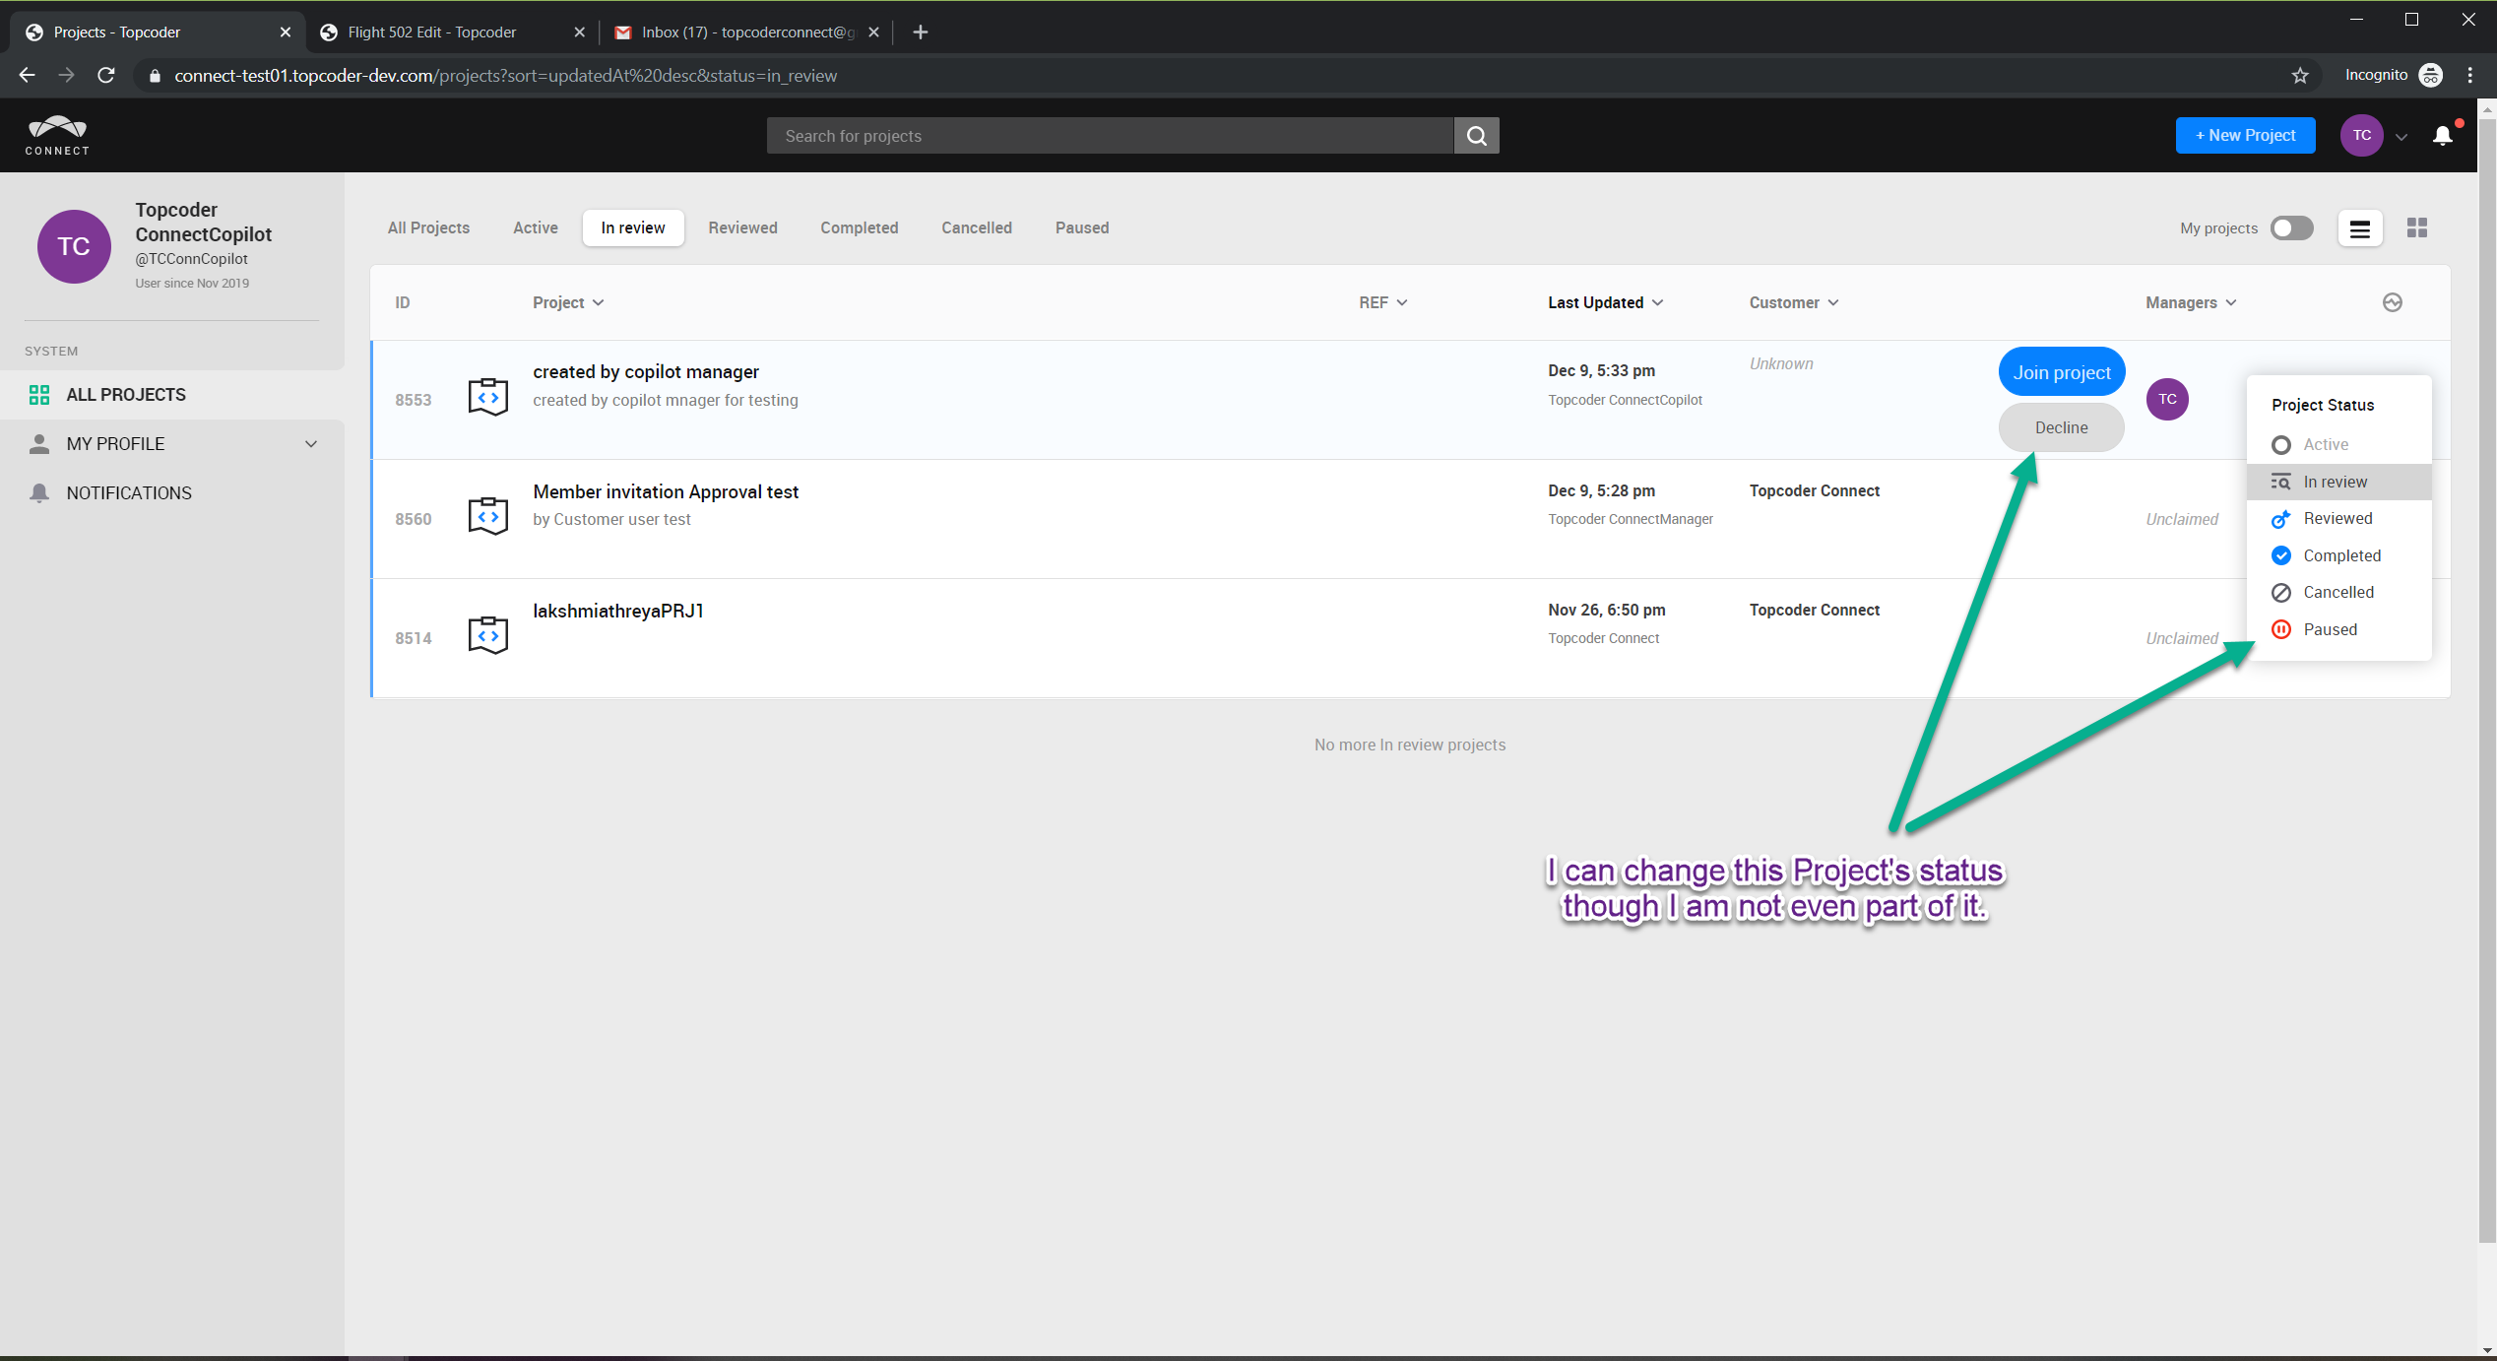
Task: Reload the browser page
Action: (x=106, y=76)
